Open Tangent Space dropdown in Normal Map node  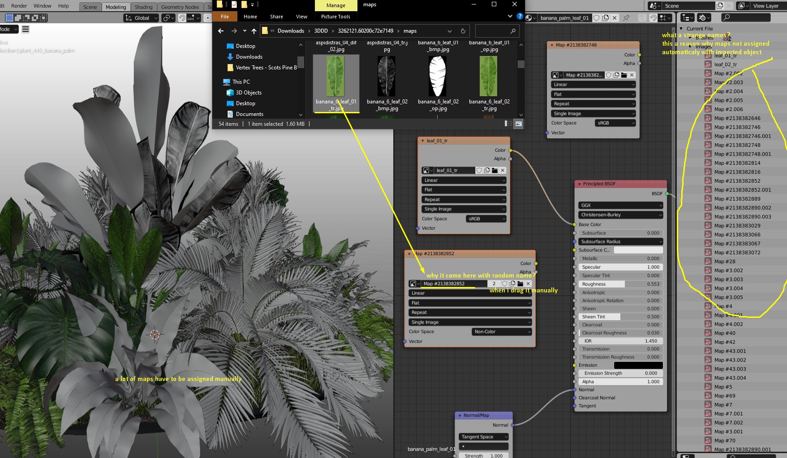click(483, 437)
